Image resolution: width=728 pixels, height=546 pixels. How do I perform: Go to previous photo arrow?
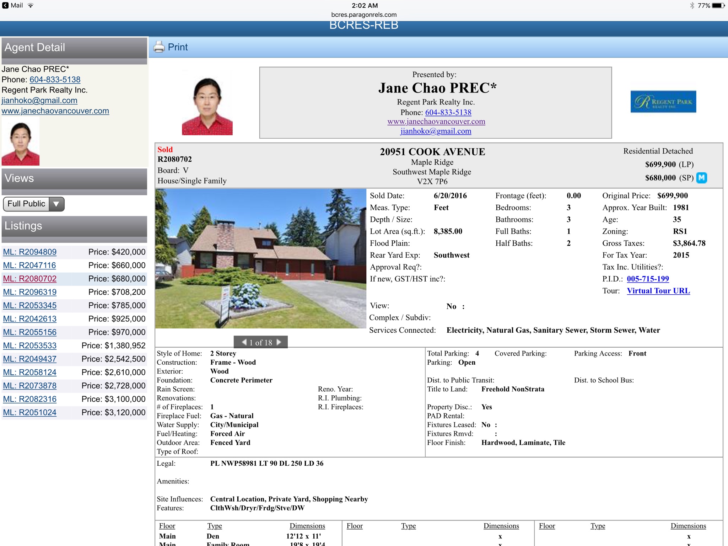click(244, 342)
